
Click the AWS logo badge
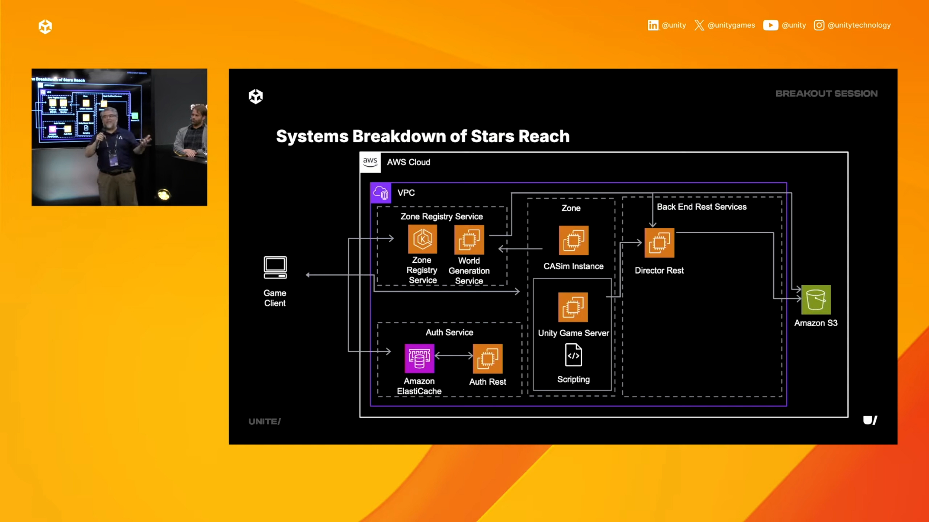click(x=370, y=162)
